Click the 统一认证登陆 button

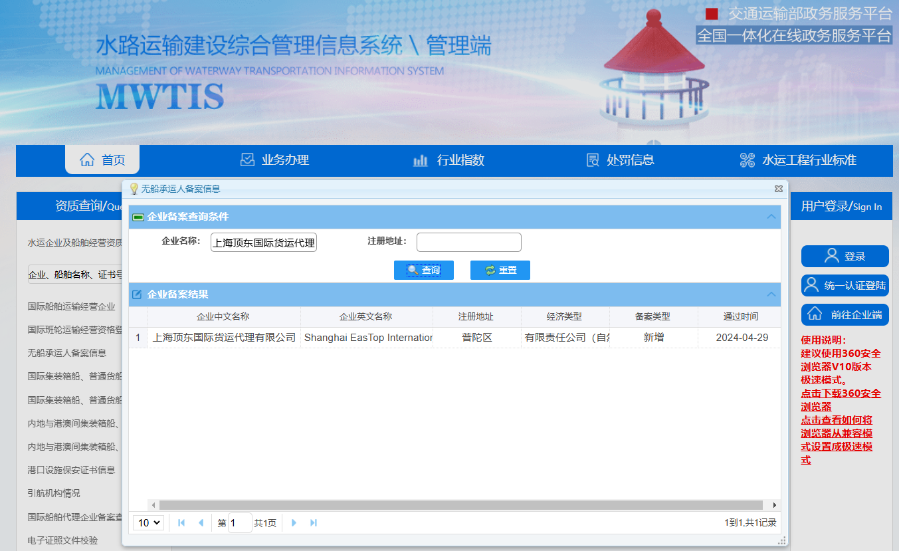(x=845, y=285)
